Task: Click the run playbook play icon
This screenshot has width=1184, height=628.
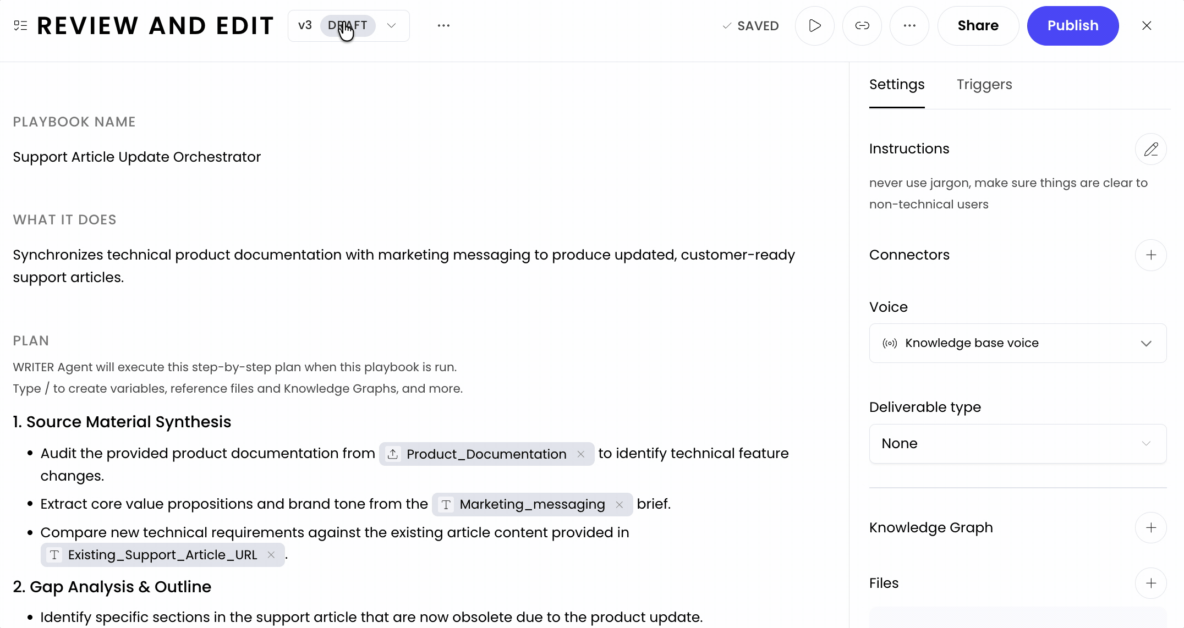Action: (x=815, y=26)
